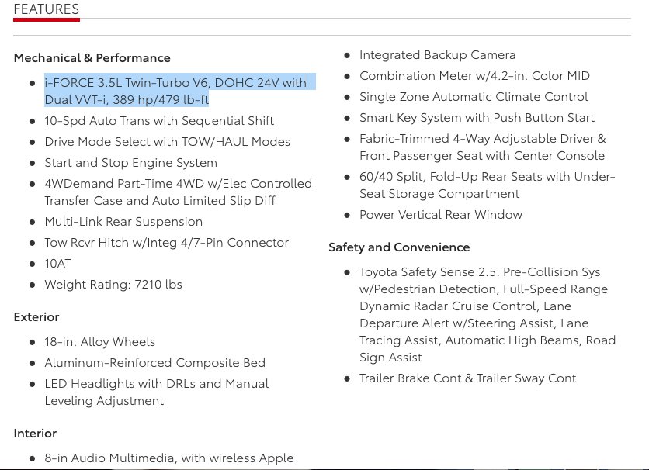Click the Aluminum-Reinforced Composite Bed item
Screen dimensions: 649x470
[154, 363]
